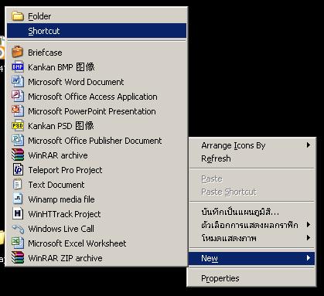Click the Microsoft Excel worksheet icon
This screenshot has height=296, width=324.
tap(18, 243)
